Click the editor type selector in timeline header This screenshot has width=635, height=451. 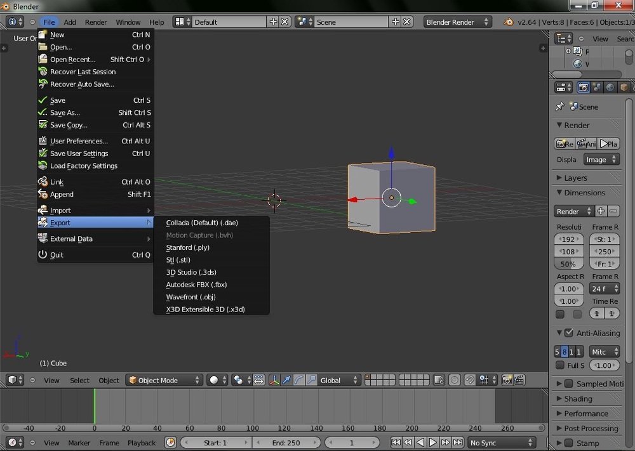tap(13, 443)
